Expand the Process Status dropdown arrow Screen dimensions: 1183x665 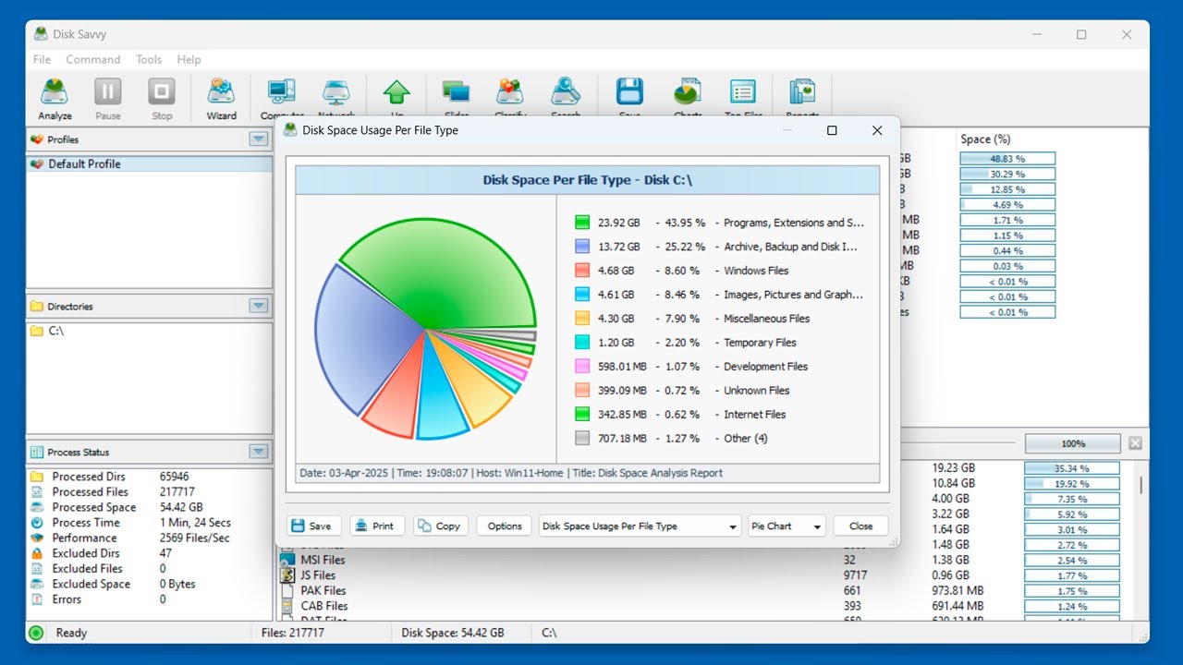(258, 452)
